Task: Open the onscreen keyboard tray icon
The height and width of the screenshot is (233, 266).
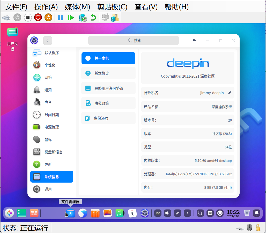Action: (x=158, y=213)
